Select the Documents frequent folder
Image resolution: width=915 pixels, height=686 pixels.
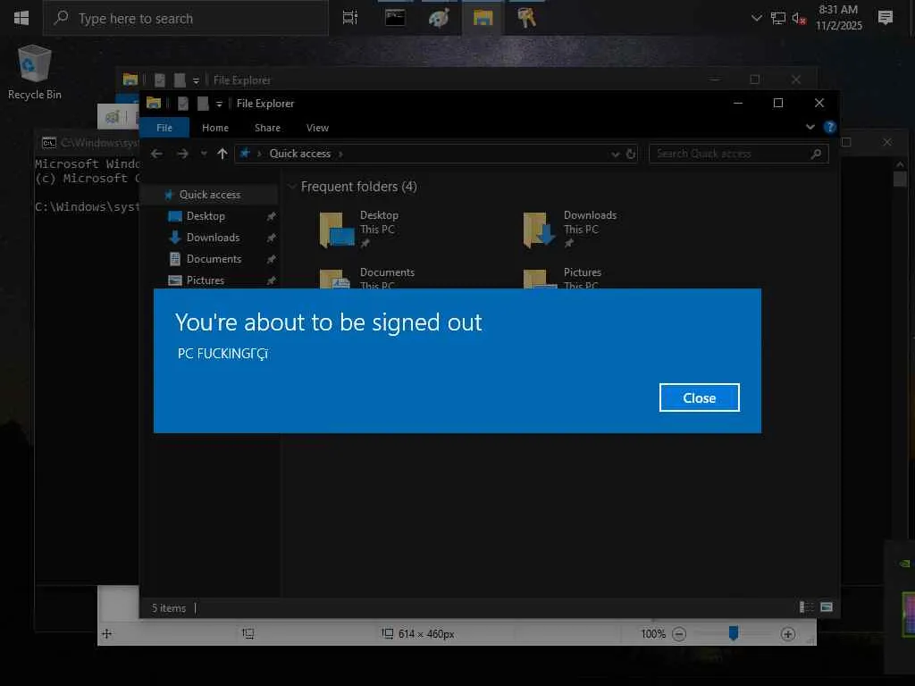[x=367, y=280]
